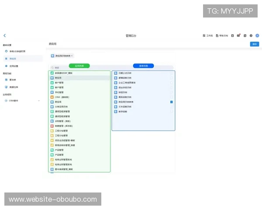Viewport: 262px width, 210px height.
Task: Check the 数学函数 checkbox
Action: click(171, 111)
